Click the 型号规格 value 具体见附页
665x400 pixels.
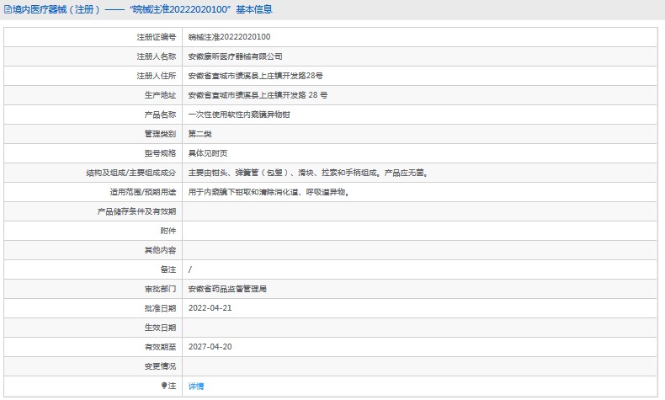pyautogui.click(x=208, y=153)
